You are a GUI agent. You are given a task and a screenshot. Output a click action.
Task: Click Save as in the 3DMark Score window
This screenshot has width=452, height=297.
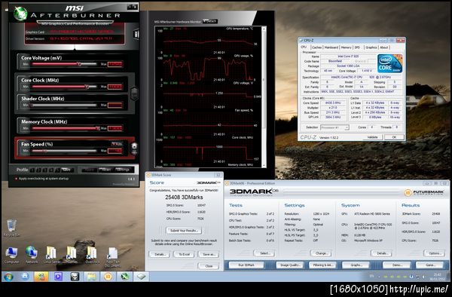(209, 254)
